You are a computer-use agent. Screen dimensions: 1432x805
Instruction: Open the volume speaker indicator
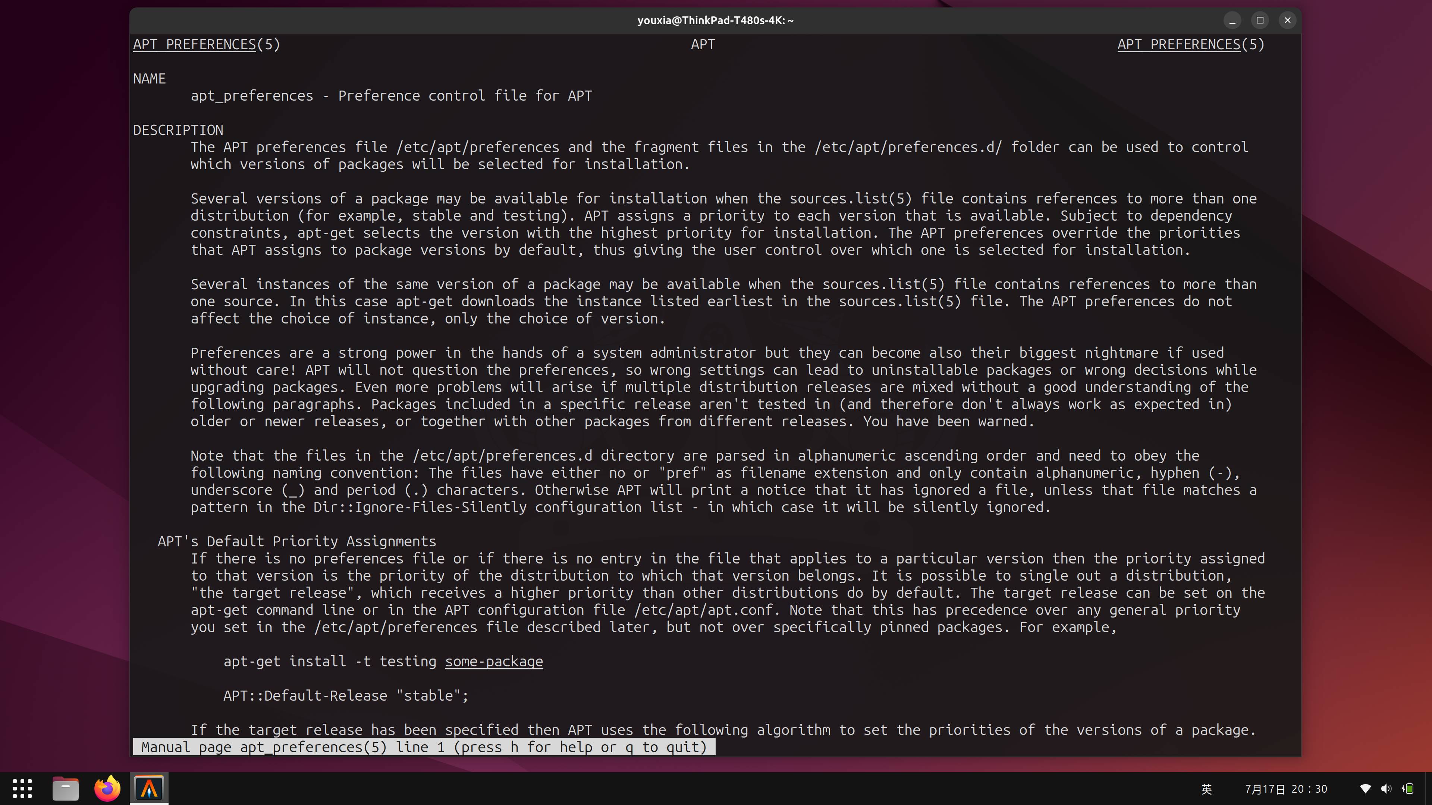(x=1387, y=789)
